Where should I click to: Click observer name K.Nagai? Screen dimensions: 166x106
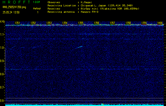86,2
